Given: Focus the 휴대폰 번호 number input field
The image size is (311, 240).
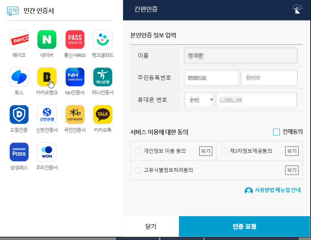Looking at the screenshot, I should pos(257,100).
